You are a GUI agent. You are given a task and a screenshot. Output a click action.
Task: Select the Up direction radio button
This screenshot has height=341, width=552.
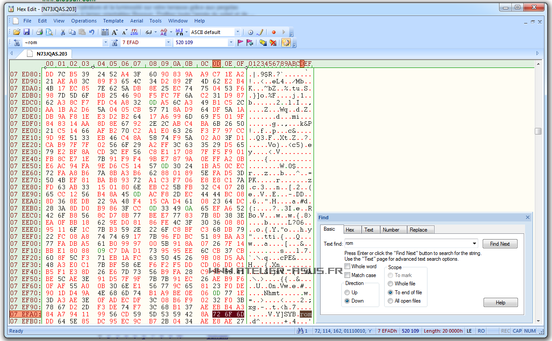[x=348, y=292]
